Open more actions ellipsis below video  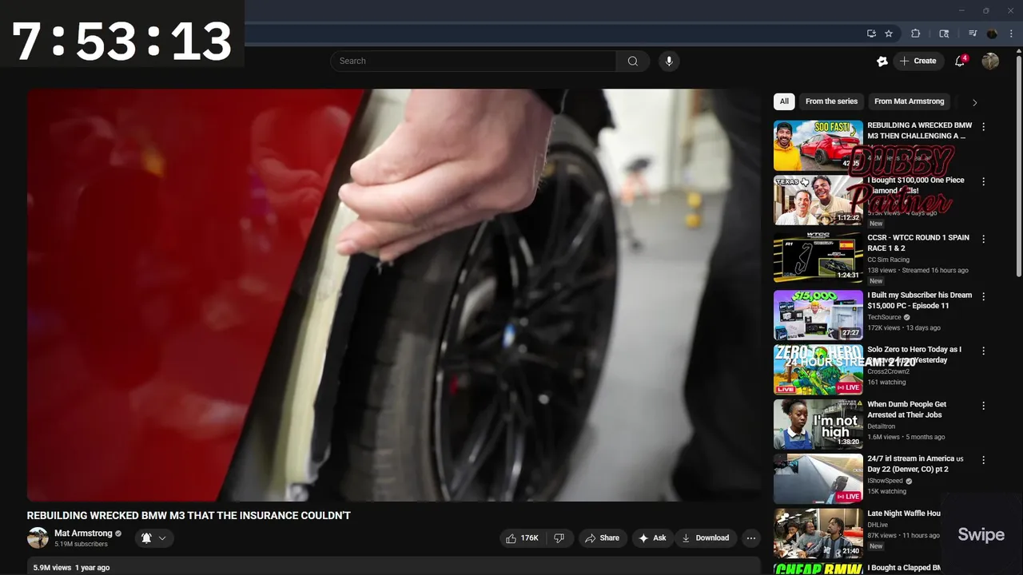[x=750, y=538]
